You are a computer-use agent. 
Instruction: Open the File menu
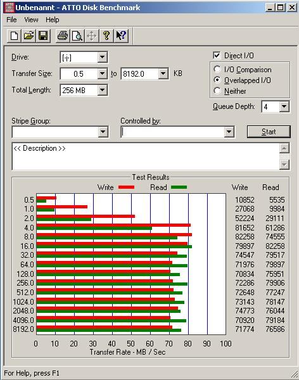(x=11, y=20)
